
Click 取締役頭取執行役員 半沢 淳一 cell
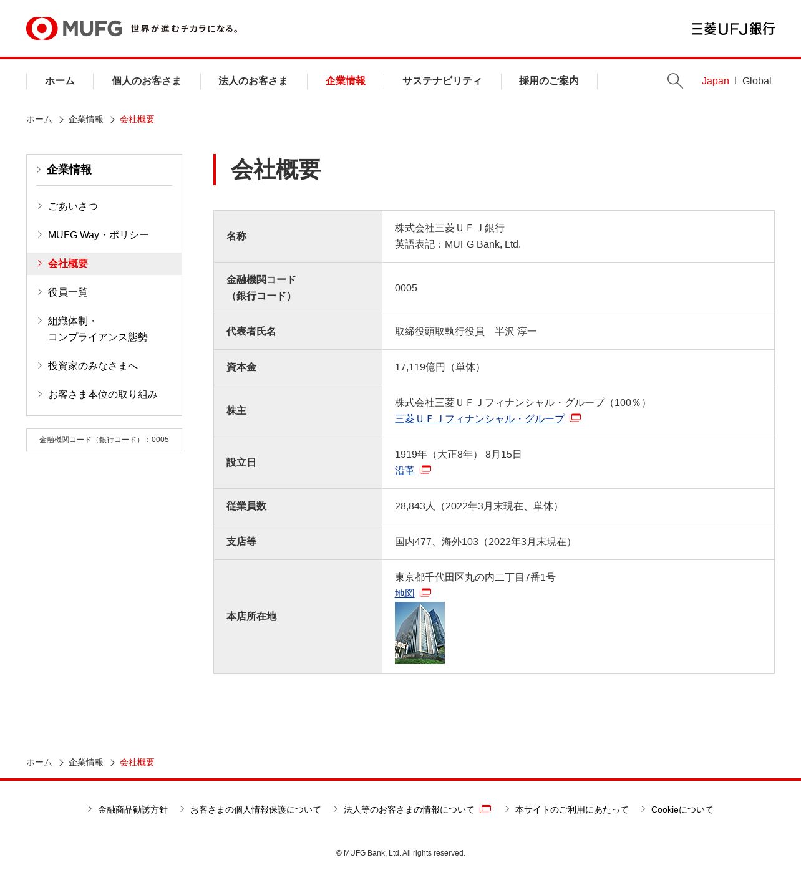click(x=578, y=332)
